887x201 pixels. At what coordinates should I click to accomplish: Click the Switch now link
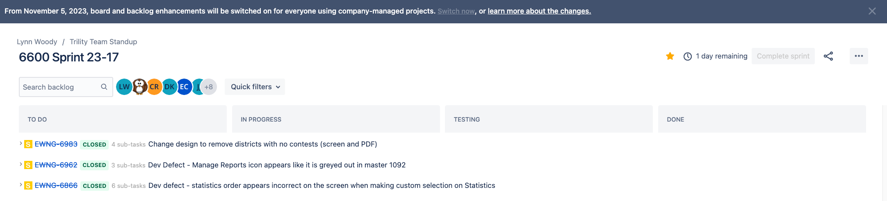[x=456, y=11]
